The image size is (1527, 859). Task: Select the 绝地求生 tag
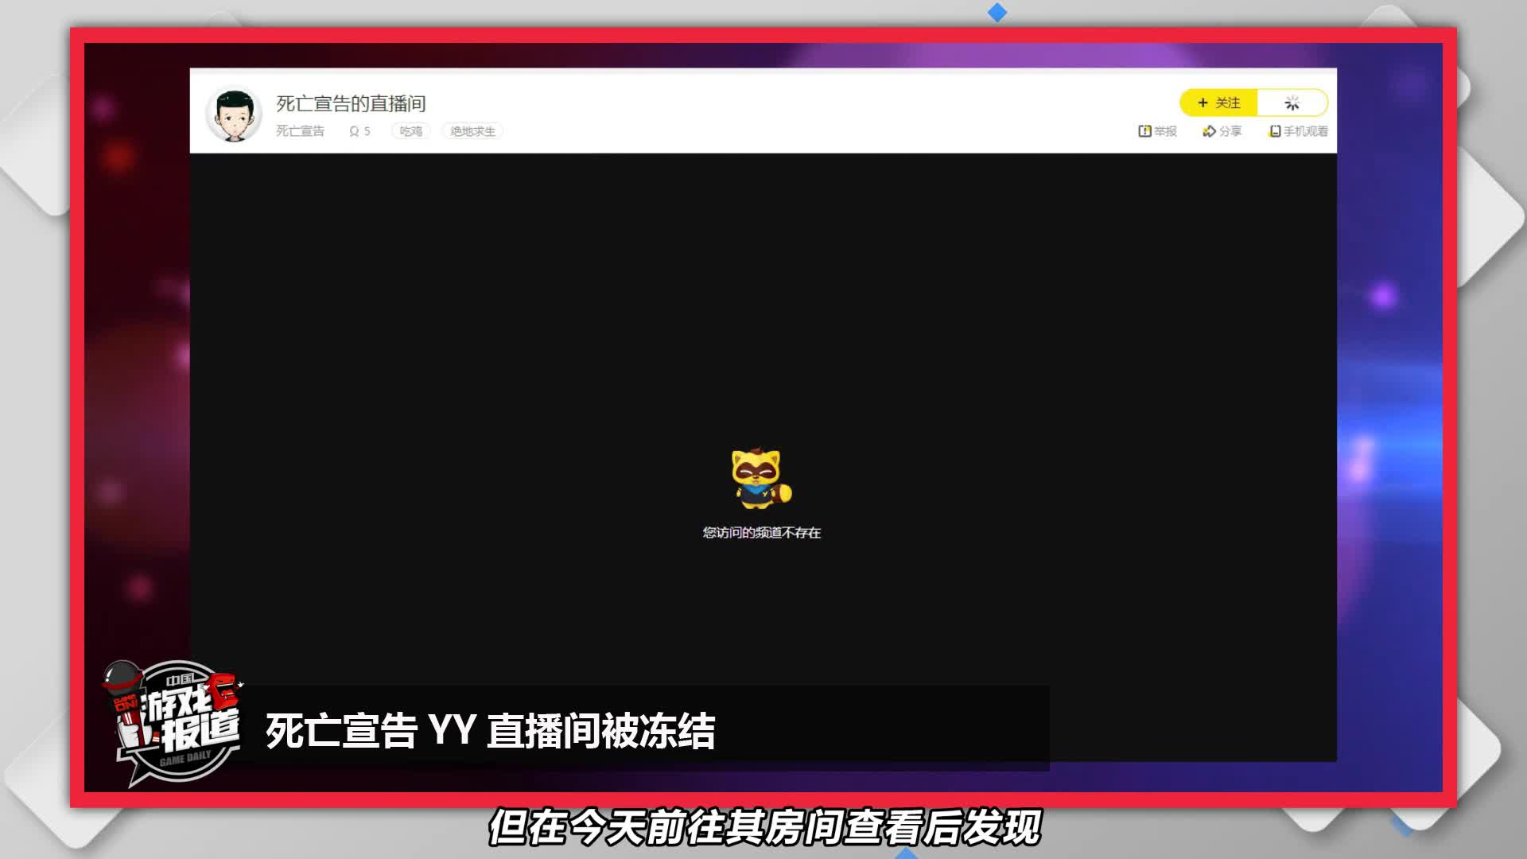coord(472,131)
